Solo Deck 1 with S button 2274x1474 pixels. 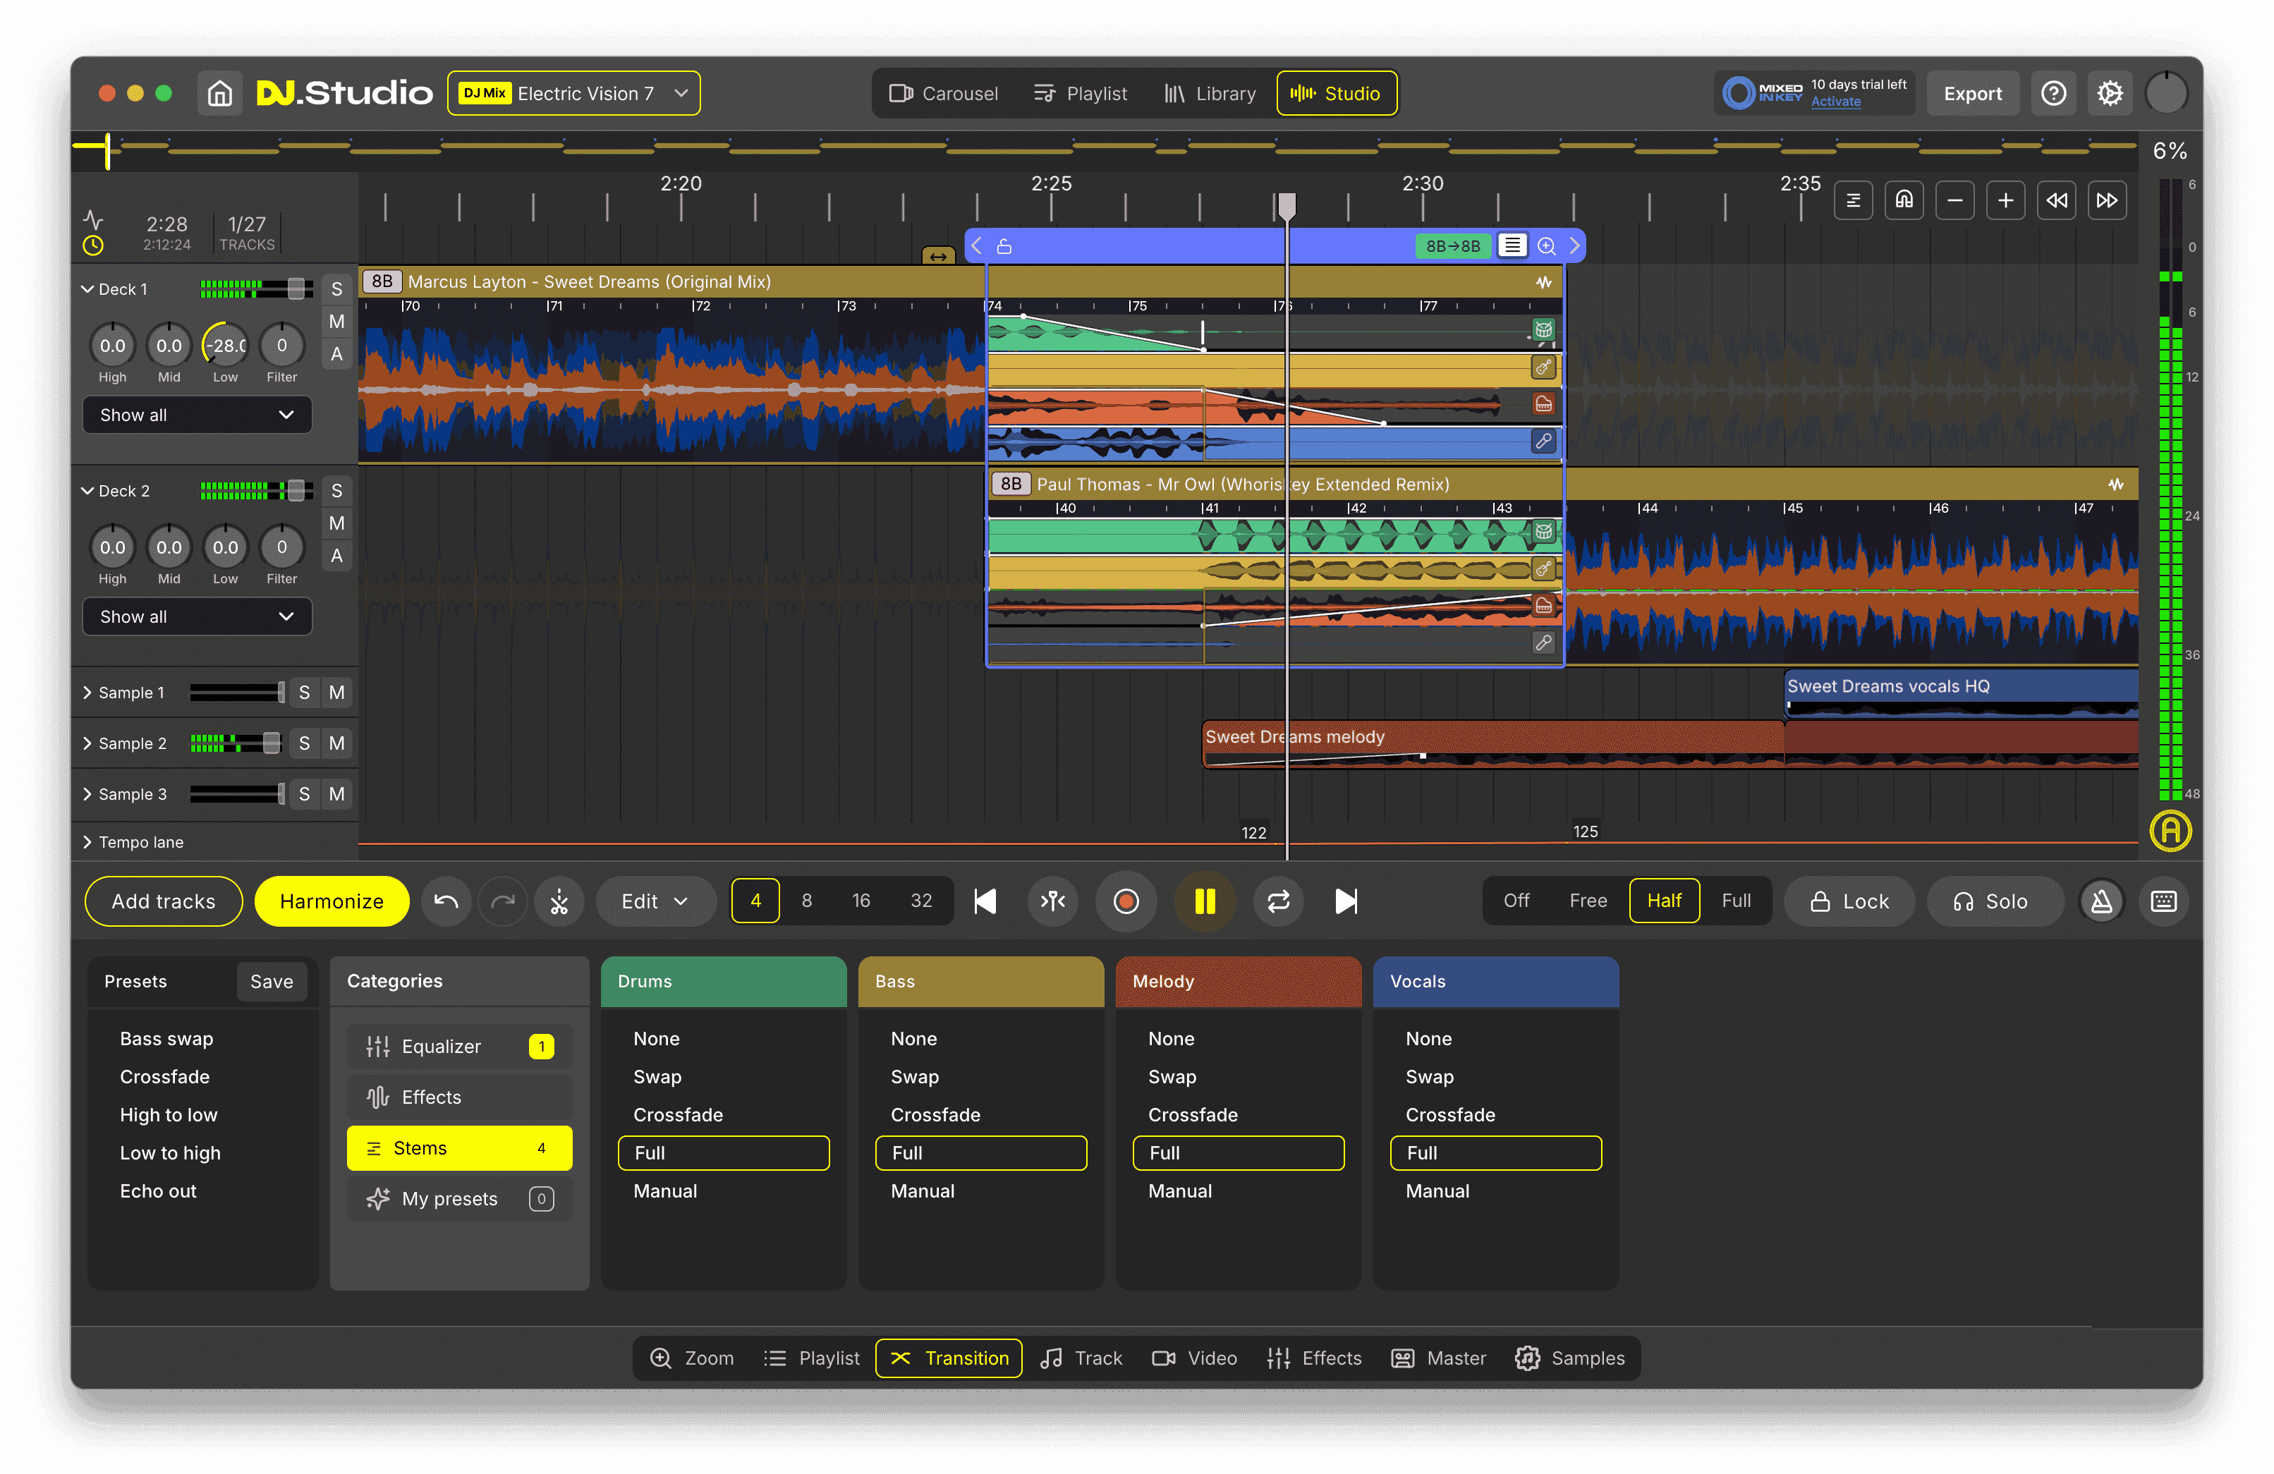336,289
